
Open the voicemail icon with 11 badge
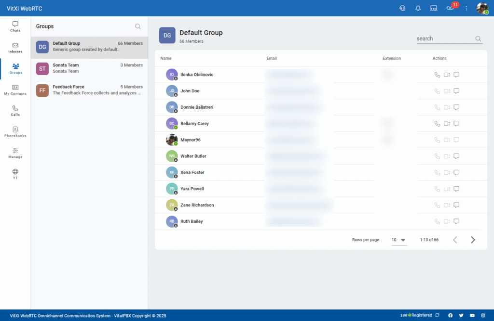pyautogui.click(x=450, y=8)
